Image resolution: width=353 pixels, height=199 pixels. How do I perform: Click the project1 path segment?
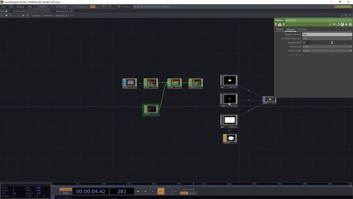pyautogui.click(x=36, y=15)
